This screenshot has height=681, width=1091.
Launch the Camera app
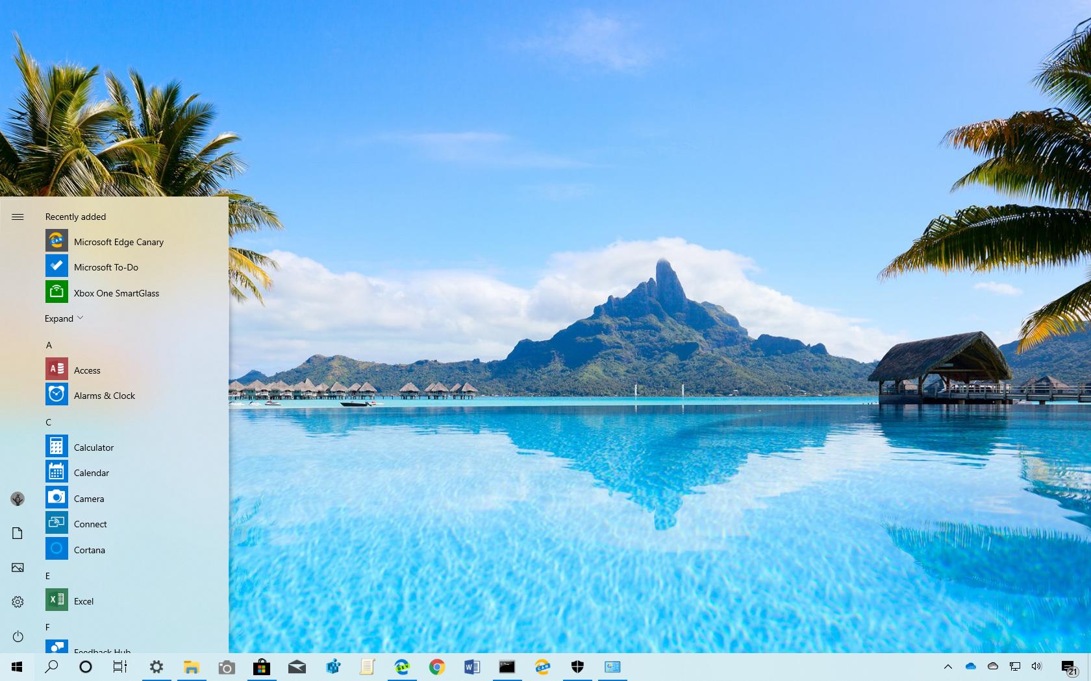[89, 498]
